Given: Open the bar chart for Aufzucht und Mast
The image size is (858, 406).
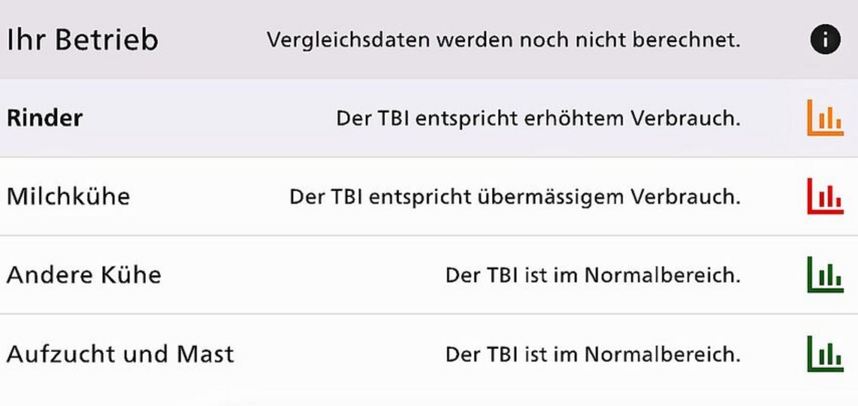Looking at the screenshot, I should 827,353.
